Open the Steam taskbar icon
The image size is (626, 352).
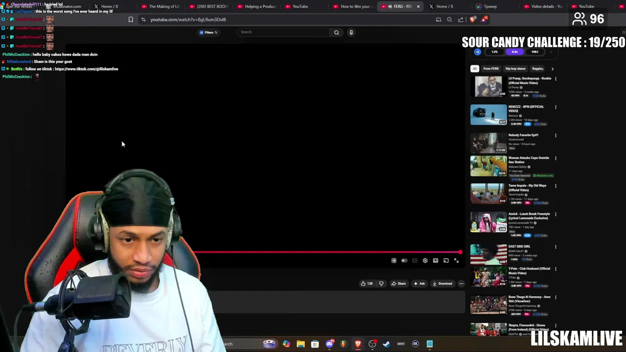[x=386, y=344]
